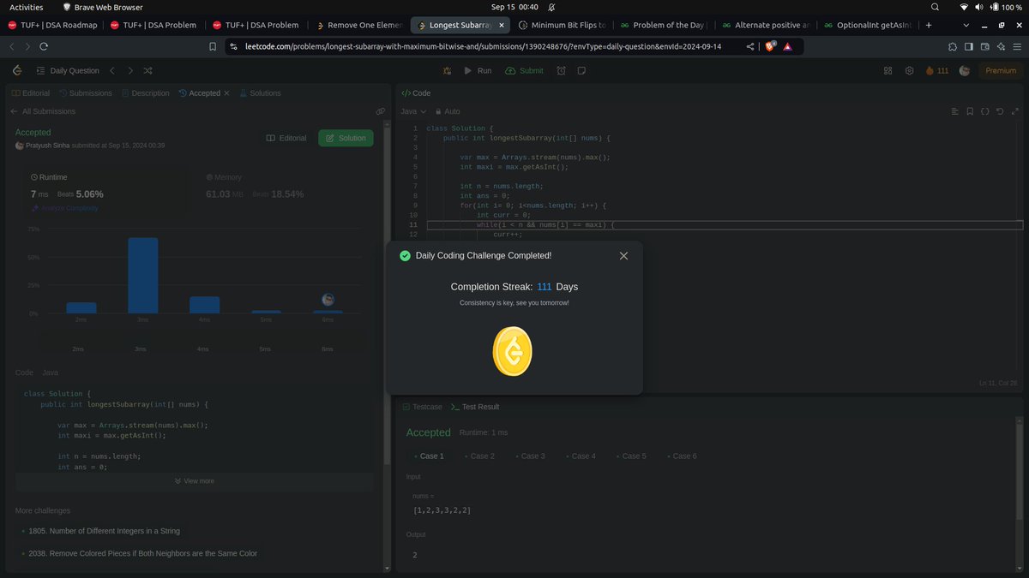Image resolution: width=1029 pixels, height=578 pixels.
Task: Submit the solution
Action: pos(524,70)
